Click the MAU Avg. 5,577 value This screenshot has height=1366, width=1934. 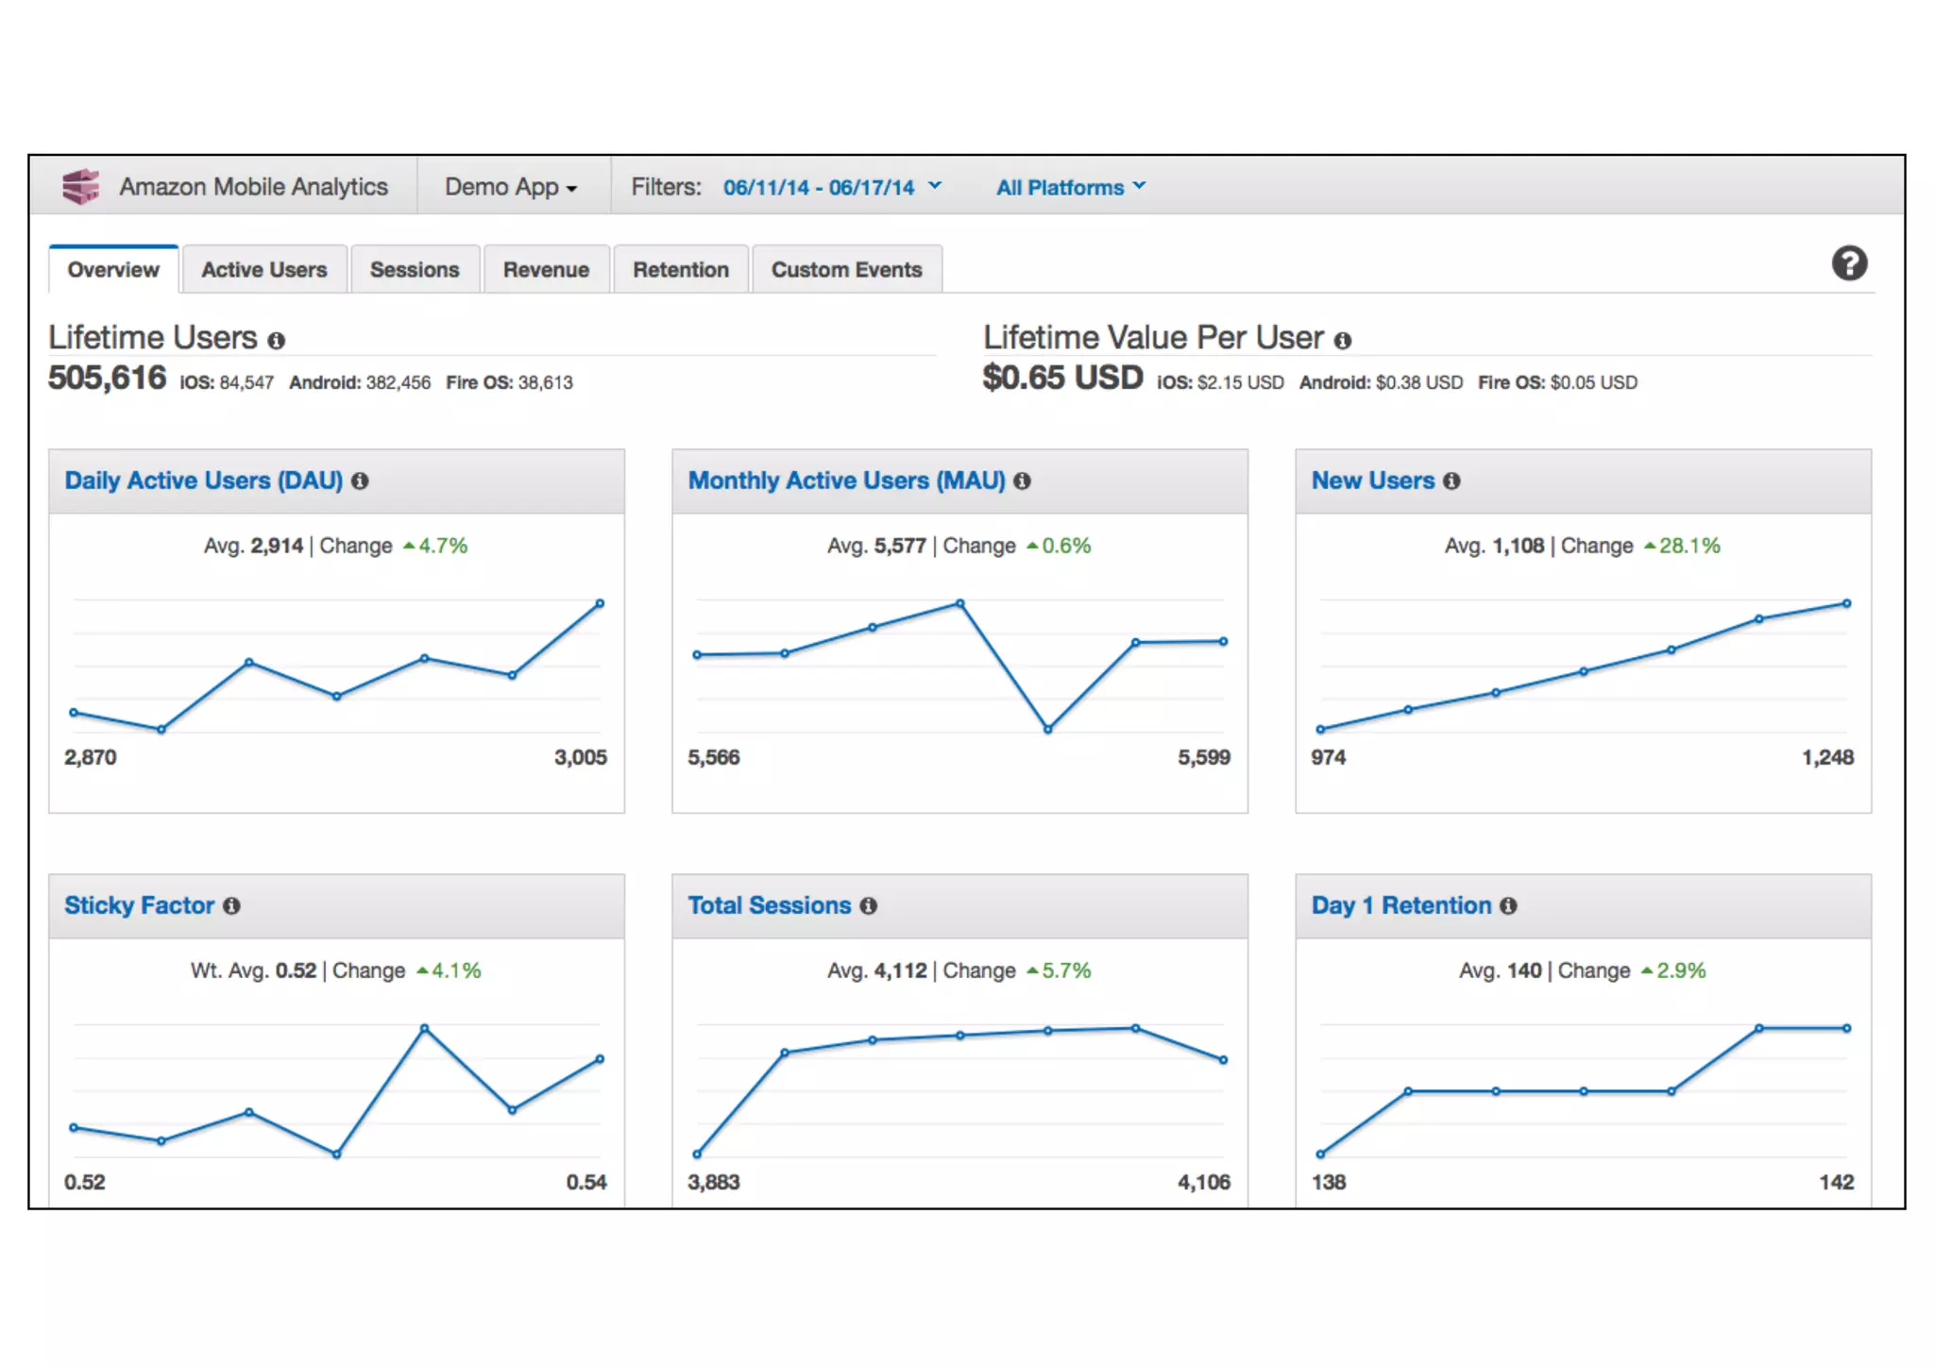tap(876, 546)
